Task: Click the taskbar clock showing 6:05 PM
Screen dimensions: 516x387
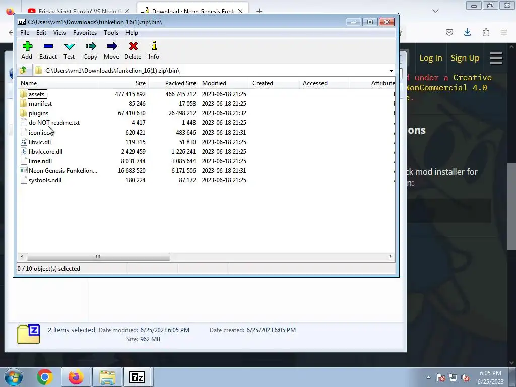Action: (x=490, y=377)
